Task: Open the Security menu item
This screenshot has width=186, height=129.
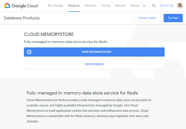Action: pos(120,6)
